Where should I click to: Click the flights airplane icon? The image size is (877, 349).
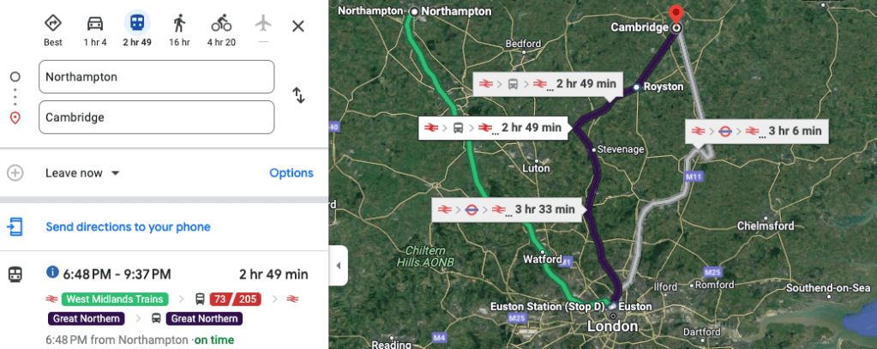coord(263,24)
